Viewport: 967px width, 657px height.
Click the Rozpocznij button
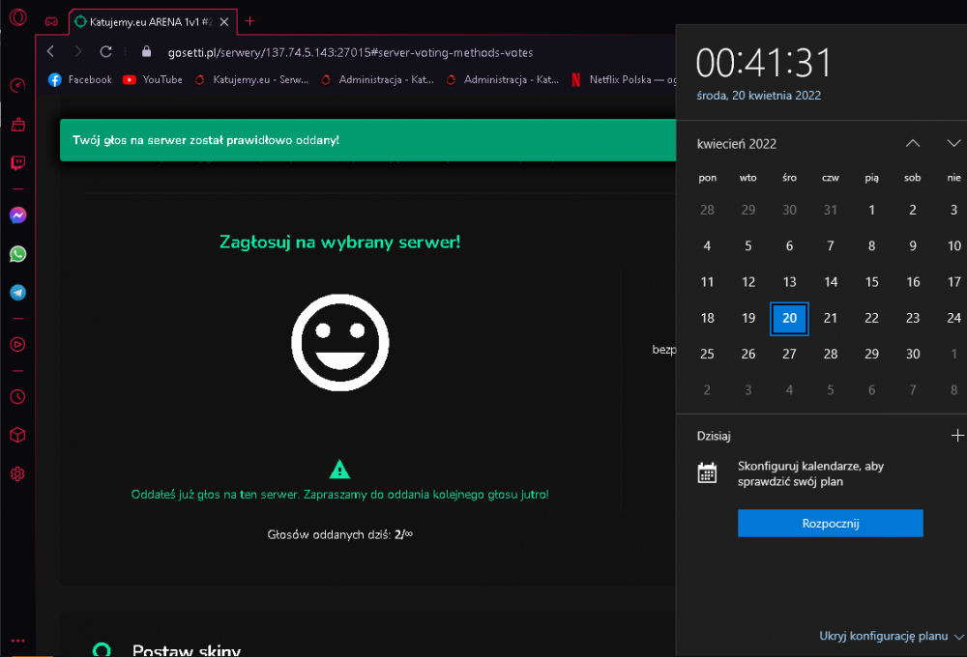point(830,524)
